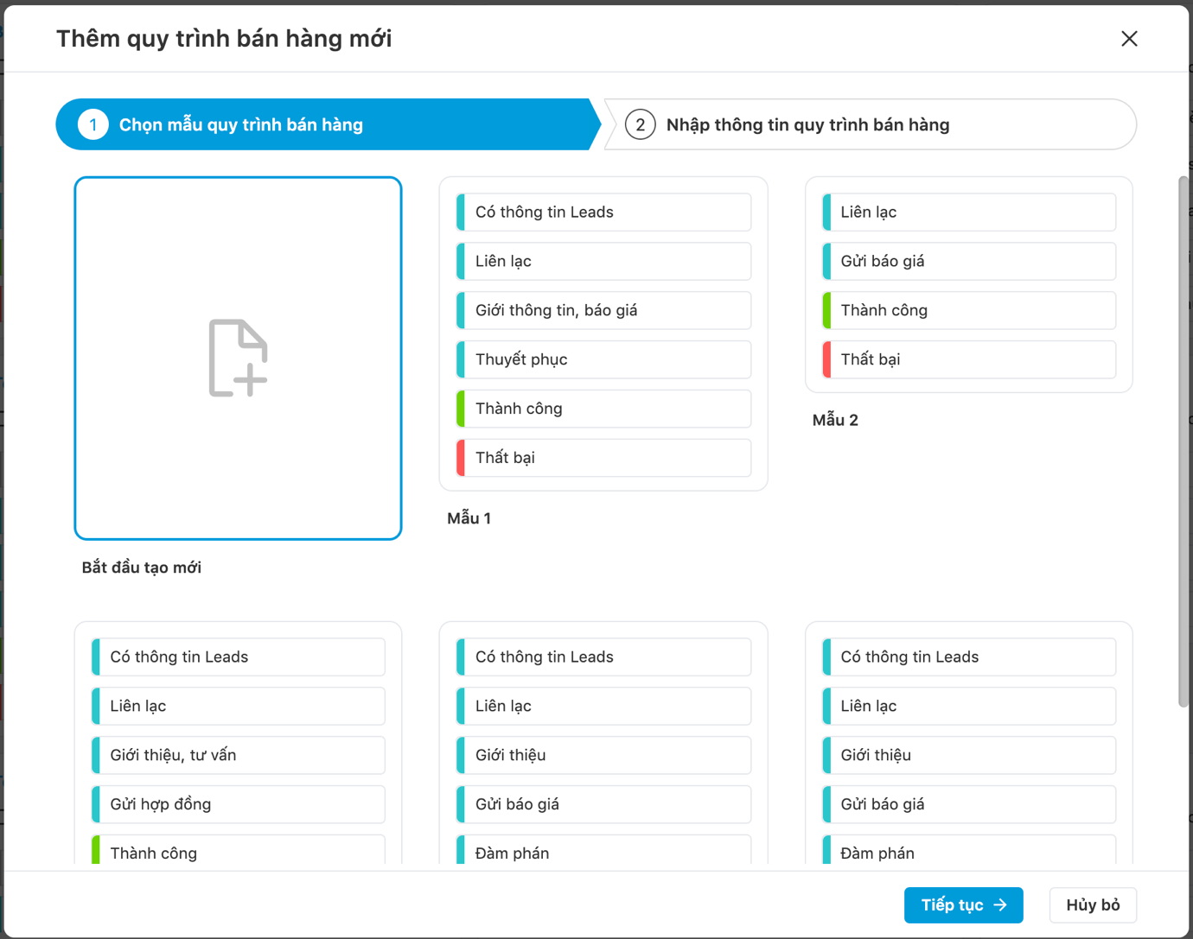Click the file-plus icon to create new process

pyautogui.click(x=238, y=357)
